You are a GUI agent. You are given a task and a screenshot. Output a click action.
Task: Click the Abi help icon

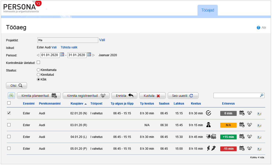click(x=258, y=28)
